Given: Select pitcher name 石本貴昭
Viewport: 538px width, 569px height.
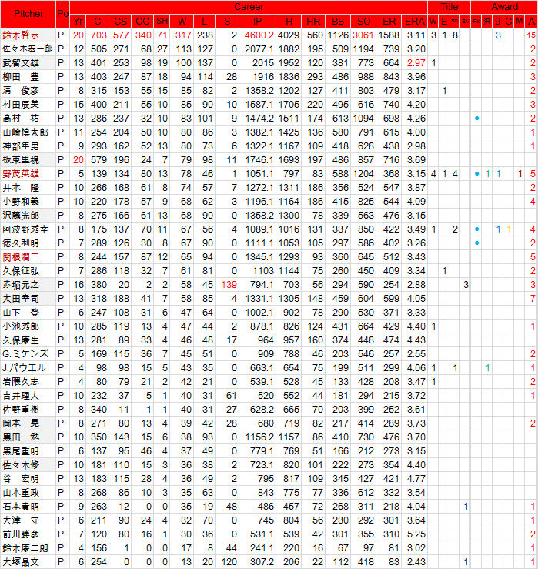Looking at the screenshot, I should pyautogui.click(x=21, y=507).
